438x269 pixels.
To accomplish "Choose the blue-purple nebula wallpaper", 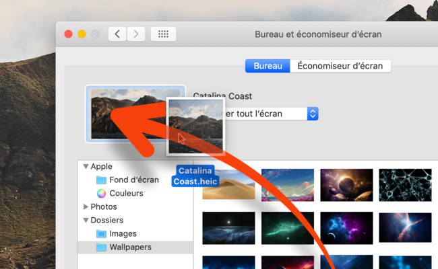I will pyautogui.click(x=346, y=228).
